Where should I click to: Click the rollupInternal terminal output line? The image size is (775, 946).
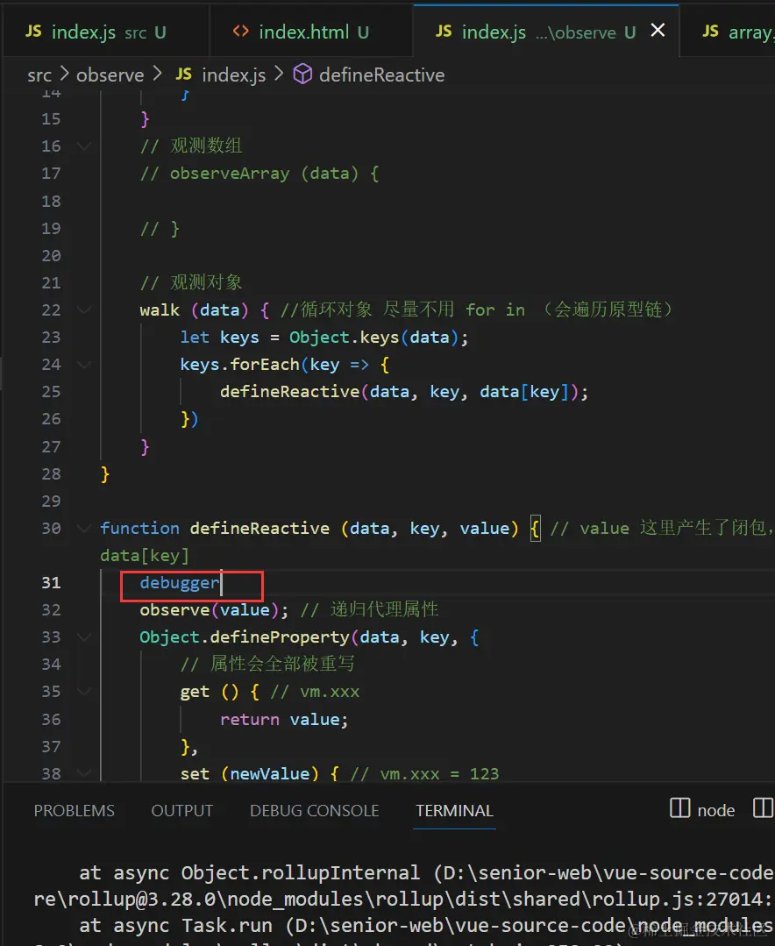426,873
